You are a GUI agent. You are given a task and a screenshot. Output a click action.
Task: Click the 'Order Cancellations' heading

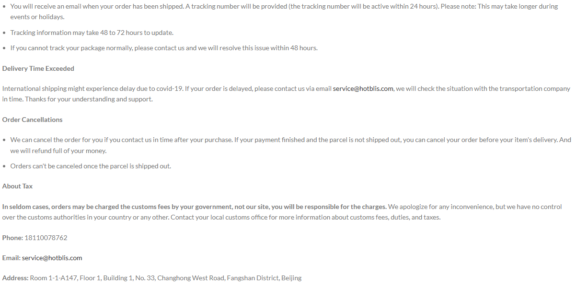tap(33, 120)
